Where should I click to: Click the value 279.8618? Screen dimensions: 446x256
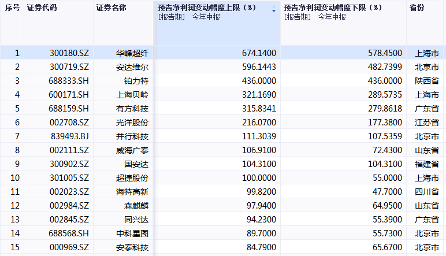(385, 109)
